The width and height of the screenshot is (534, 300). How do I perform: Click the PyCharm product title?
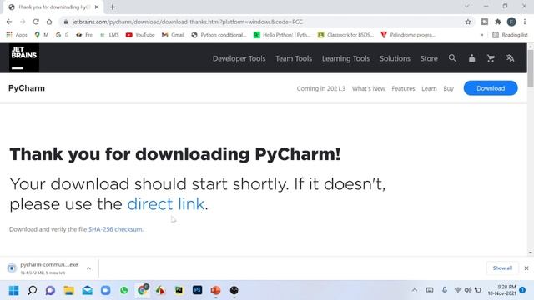27,88
